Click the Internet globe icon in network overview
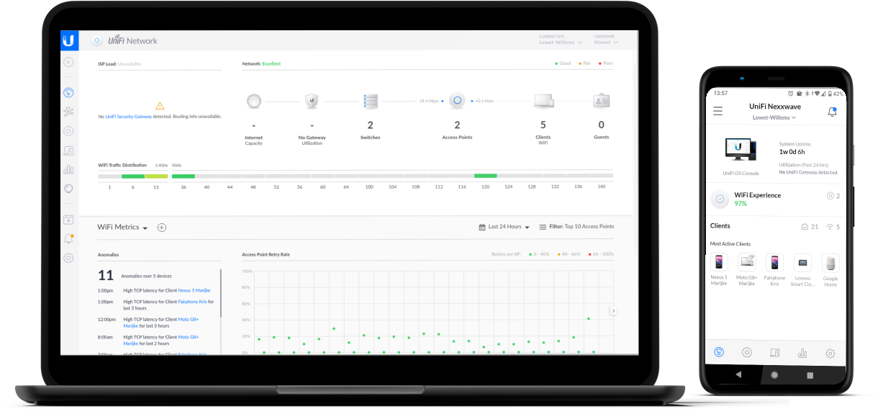Image resolution: width=883 pixels, height=409 pixels. tap(253, 101)
